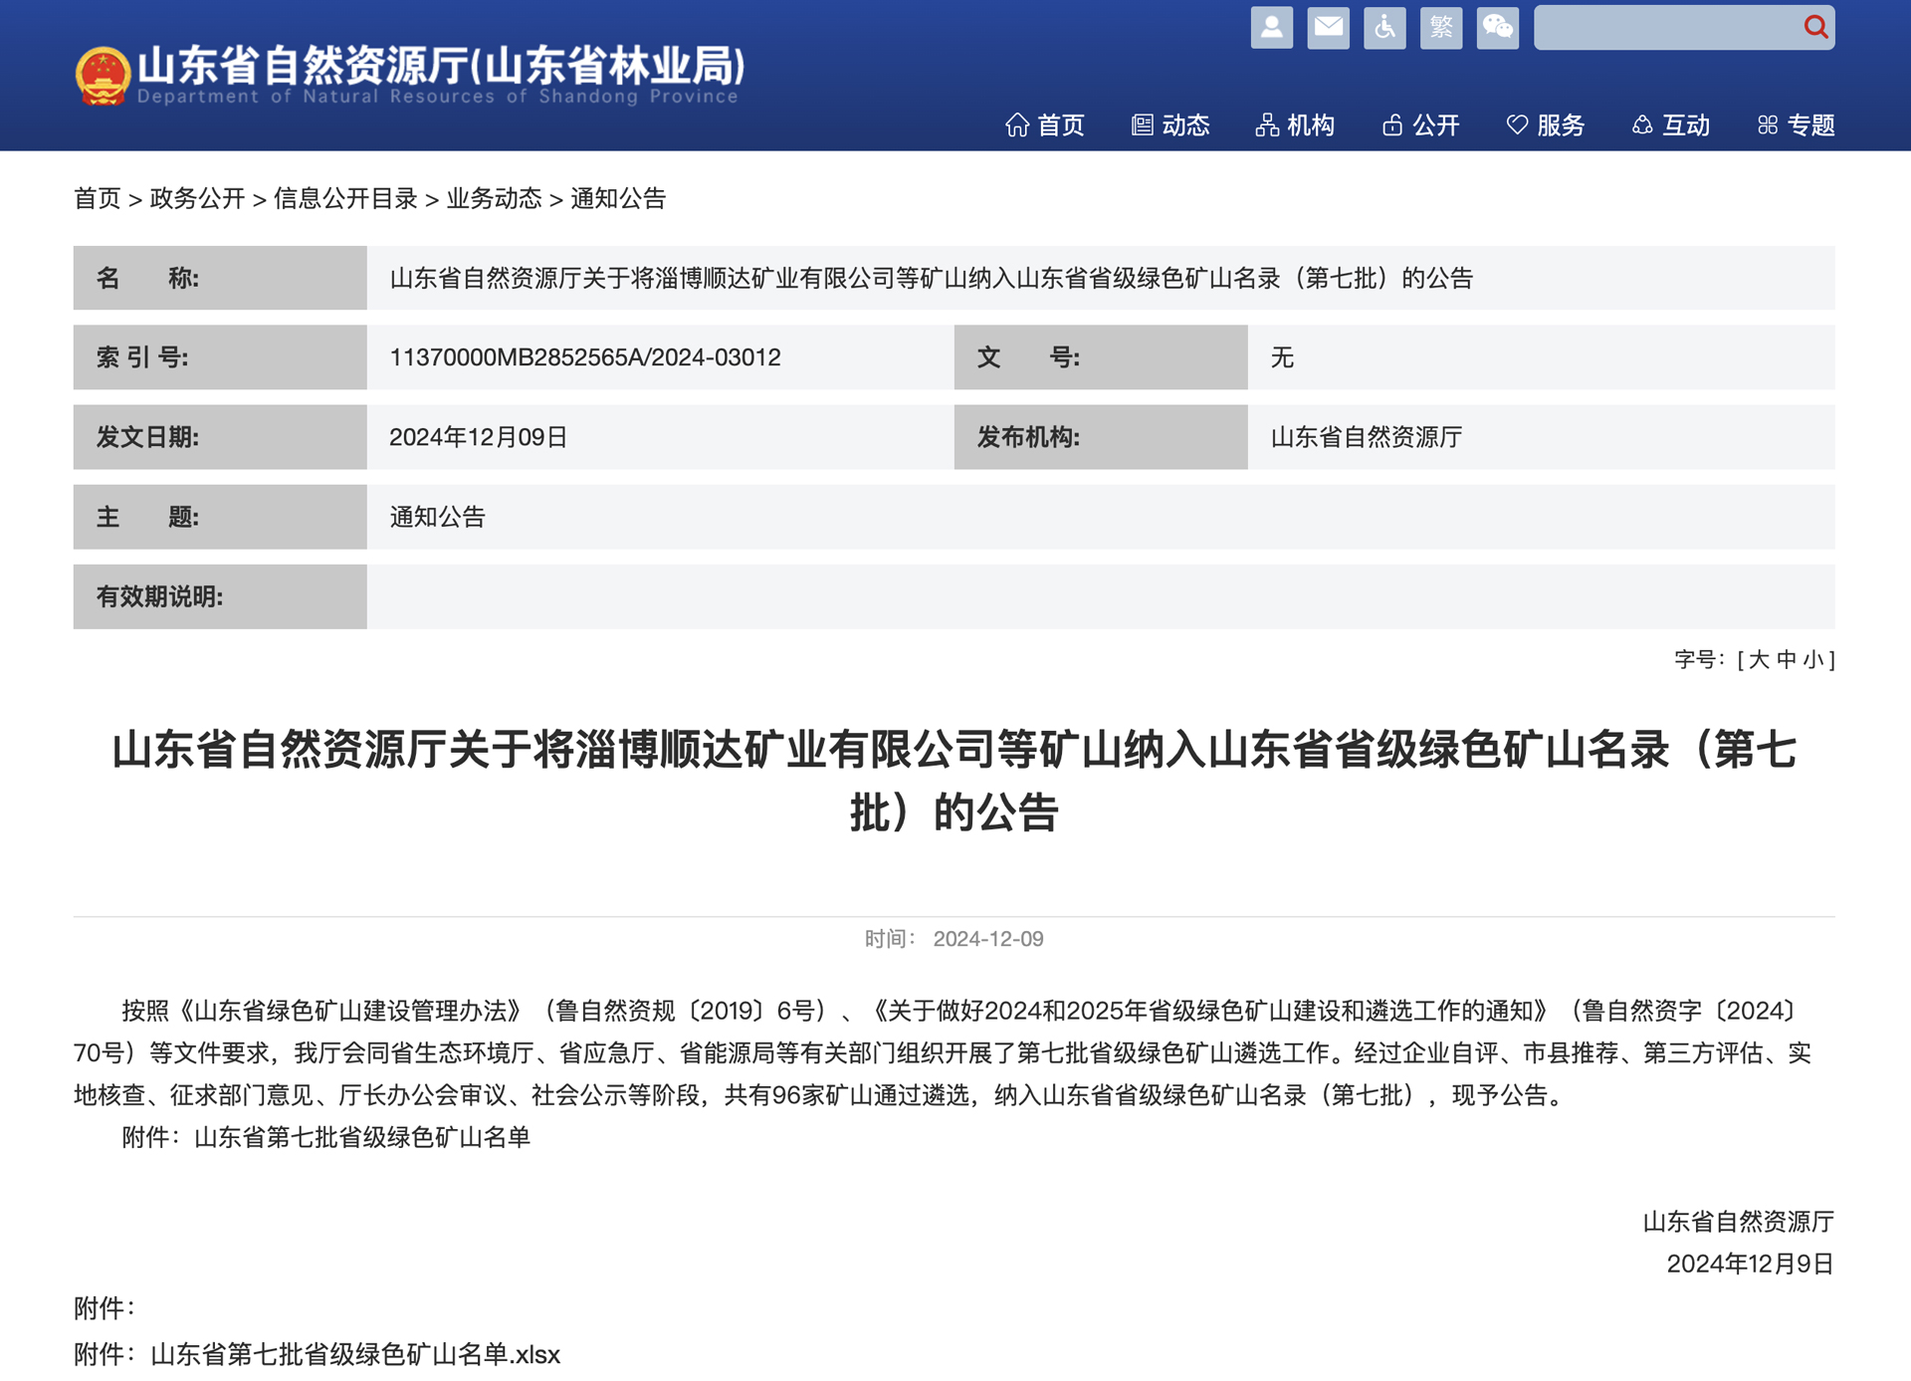
Task: Go to 首页 in breadcrumb
Action: click(x=97, y=198)
